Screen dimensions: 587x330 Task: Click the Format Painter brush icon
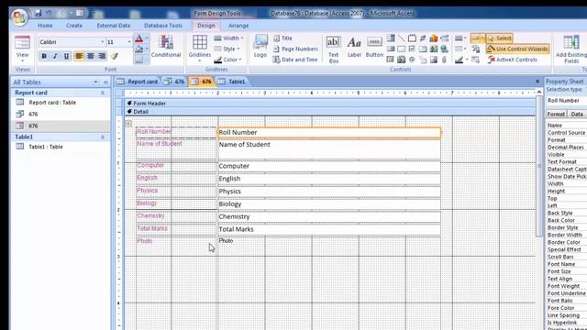pos(114,56)
